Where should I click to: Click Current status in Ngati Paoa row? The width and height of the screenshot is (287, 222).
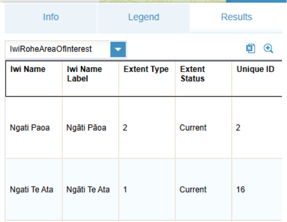tap(203, 128)
